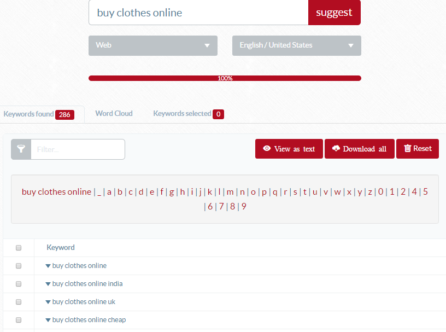Viewport: 446px width, 332px height.
Task: Open the Keywords selected tab
Action: (182, 114)
